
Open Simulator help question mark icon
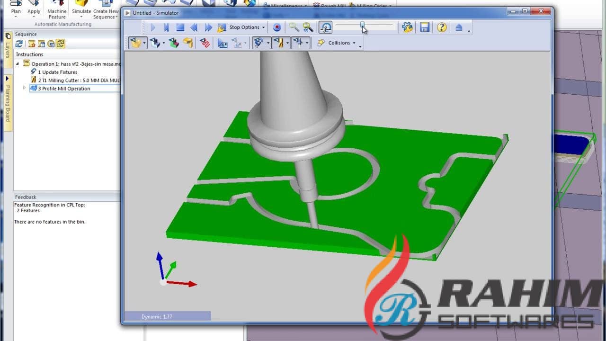[442, 27]
